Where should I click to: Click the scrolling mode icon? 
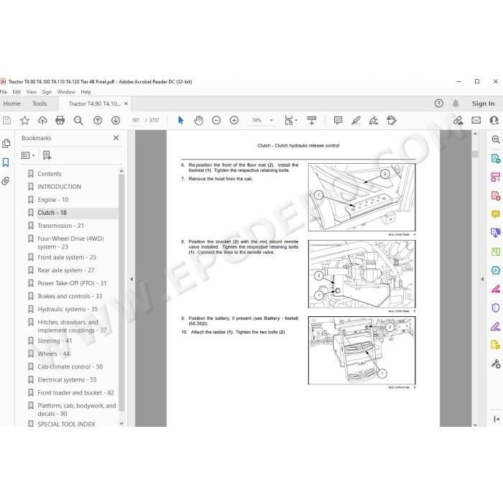coord(311,120)
